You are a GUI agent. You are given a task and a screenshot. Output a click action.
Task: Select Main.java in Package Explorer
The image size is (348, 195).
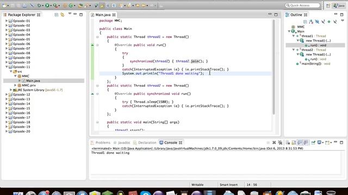33,81
